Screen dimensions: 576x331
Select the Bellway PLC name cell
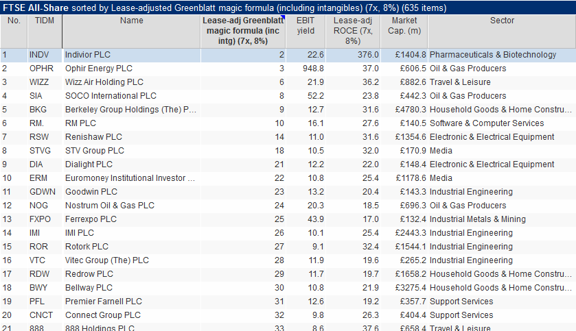[132, 288]
